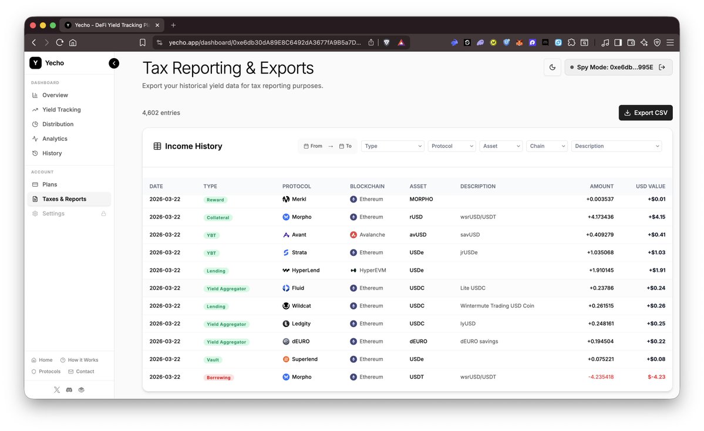Click the Ledgity protocol icon

pos(286,324)
